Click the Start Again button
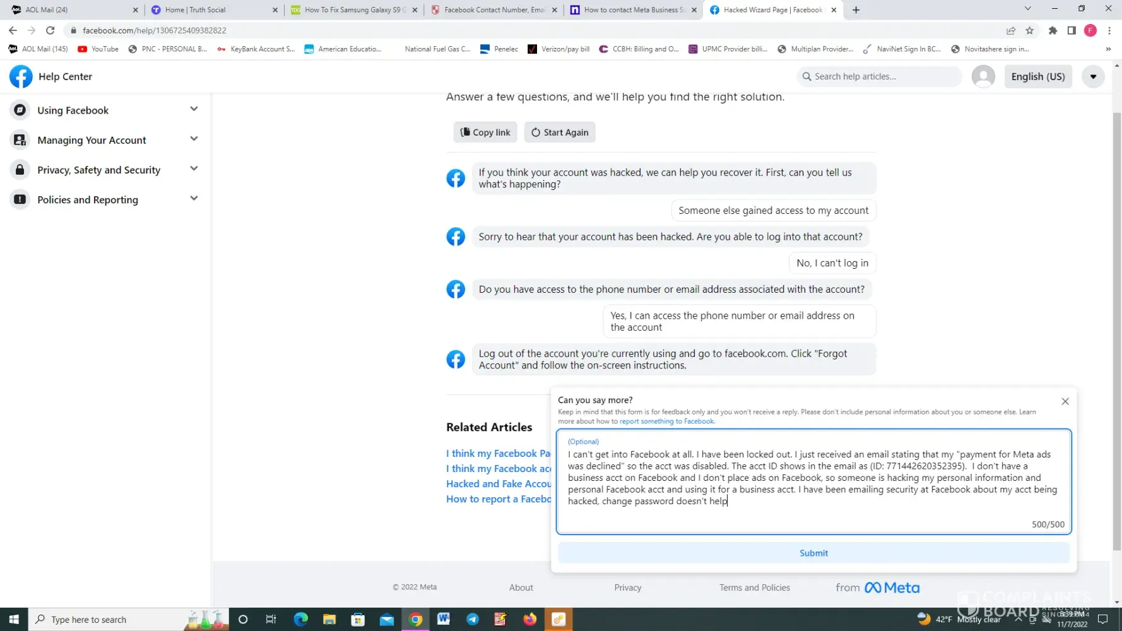The image size is (1122, 631). click(560, 132)
